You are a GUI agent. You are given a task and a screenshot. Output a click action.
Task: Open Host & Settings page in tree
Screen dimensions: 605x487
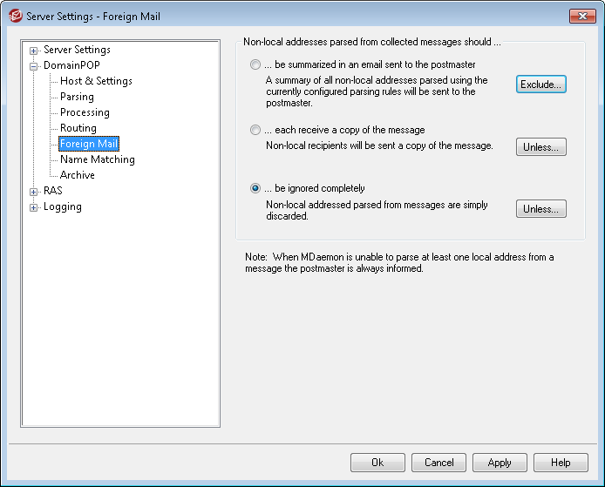(96, 81)
